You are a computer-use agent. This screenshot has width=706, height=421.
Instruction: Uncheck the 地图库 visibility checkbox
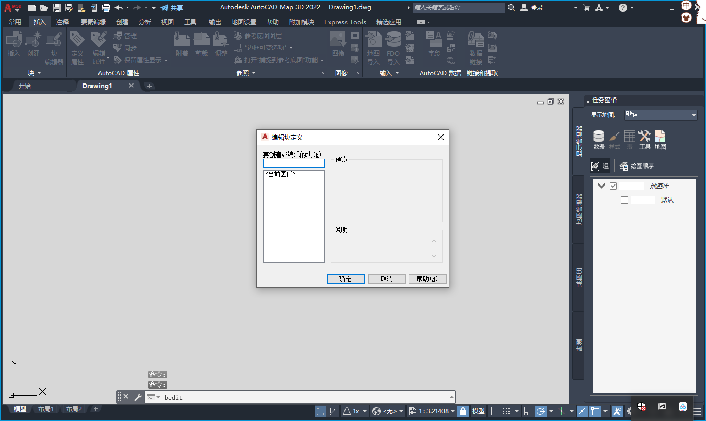613,186
